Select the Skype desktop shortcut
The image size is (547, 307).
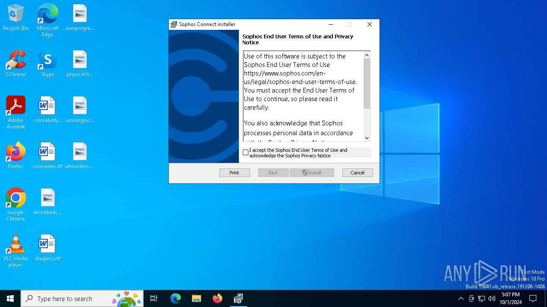coord(47,64)
